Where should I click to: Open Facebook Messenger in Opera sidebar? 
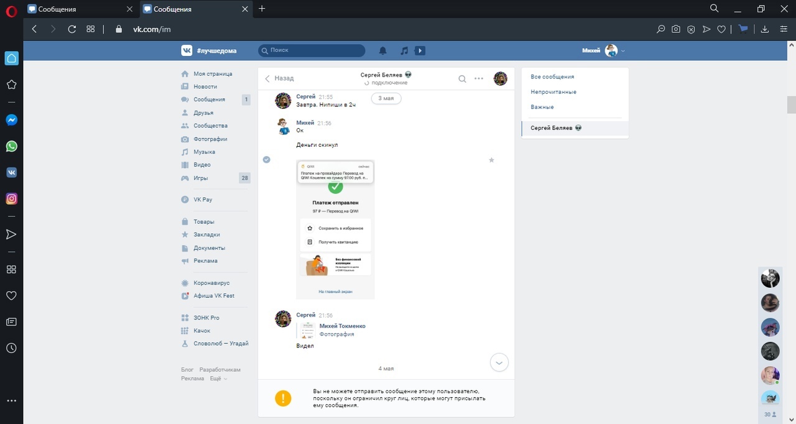coord(11,121)
